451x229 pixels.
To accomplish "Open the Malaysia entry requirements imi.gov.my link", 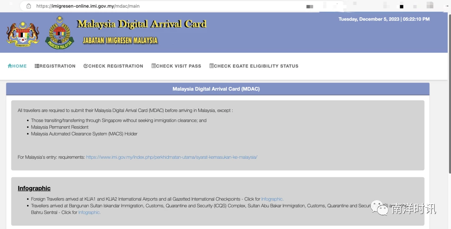I will pyautogui.click(x=172, y=157).
